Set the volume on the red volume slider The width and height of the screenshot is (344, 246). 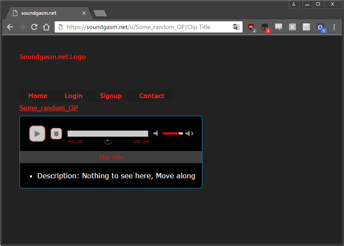pos(173,133)
